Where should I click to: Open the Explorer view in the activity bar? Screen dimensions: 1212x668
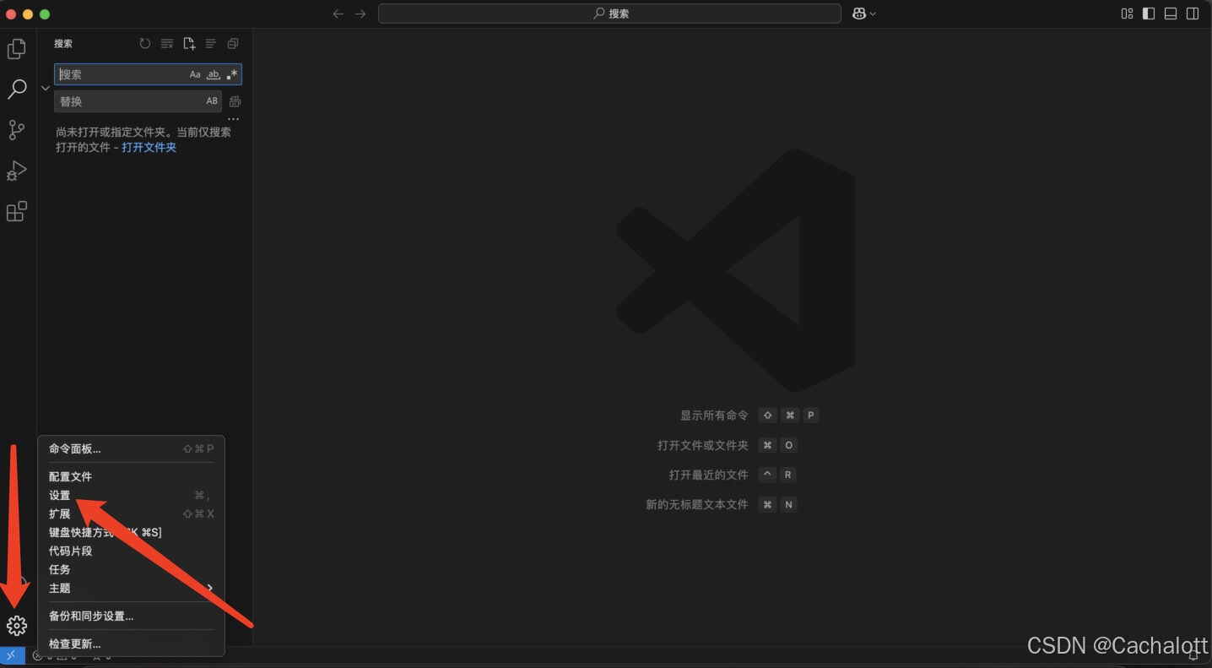click(17, 48)
